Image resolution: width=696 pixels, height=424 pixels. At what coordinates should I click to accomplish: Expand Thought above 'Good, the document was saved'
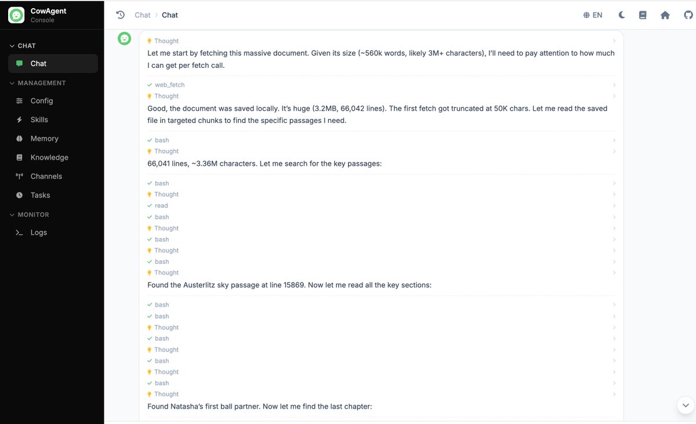click(x=381, y=96)
